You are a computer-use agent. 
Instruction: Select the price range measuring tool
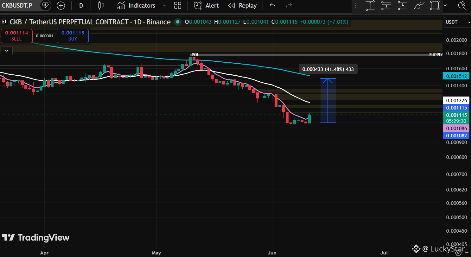pyautogui.click(x=370, y=5)
